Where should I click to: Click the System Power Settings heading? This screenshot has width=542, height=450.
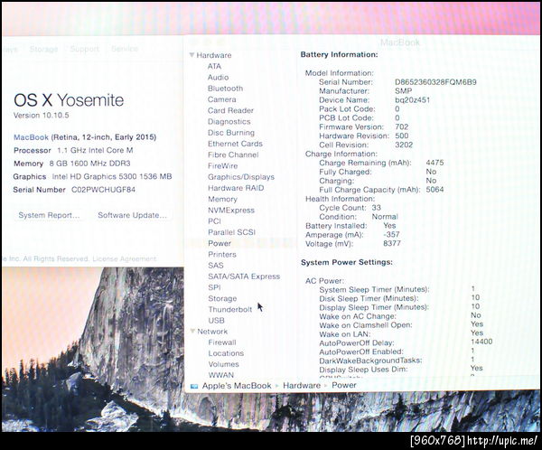pyautogui.click(x=347, y=262)
